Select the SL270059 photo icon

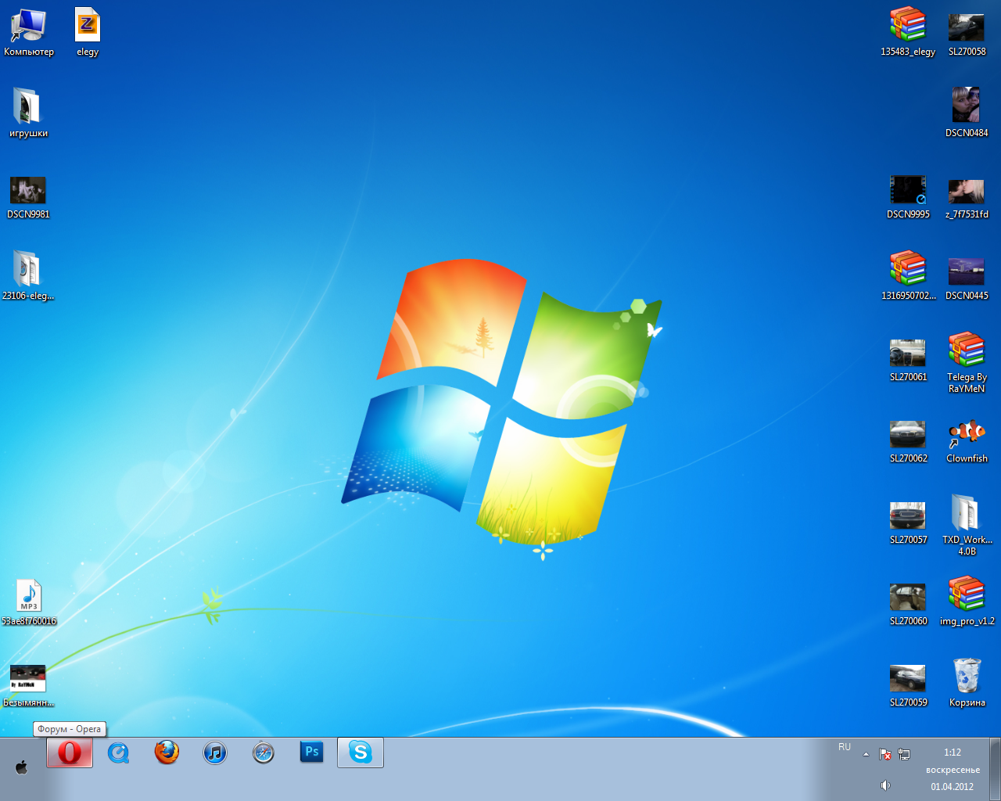click(908, 686)
